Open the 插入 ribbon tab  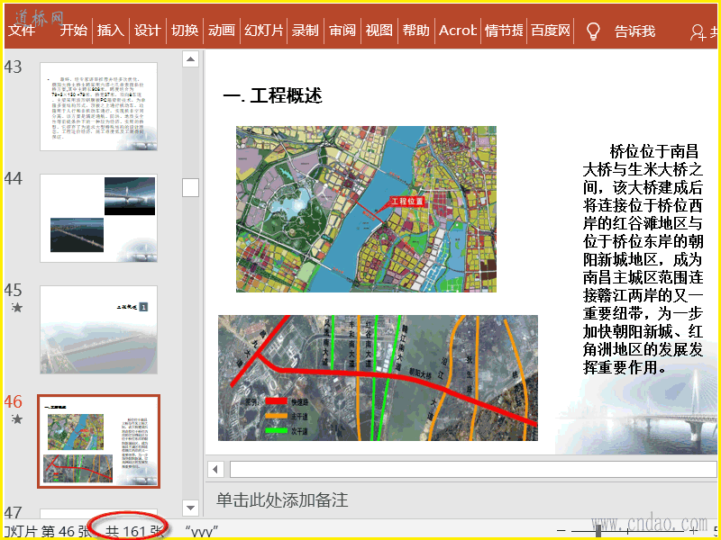tap(111, 31)
